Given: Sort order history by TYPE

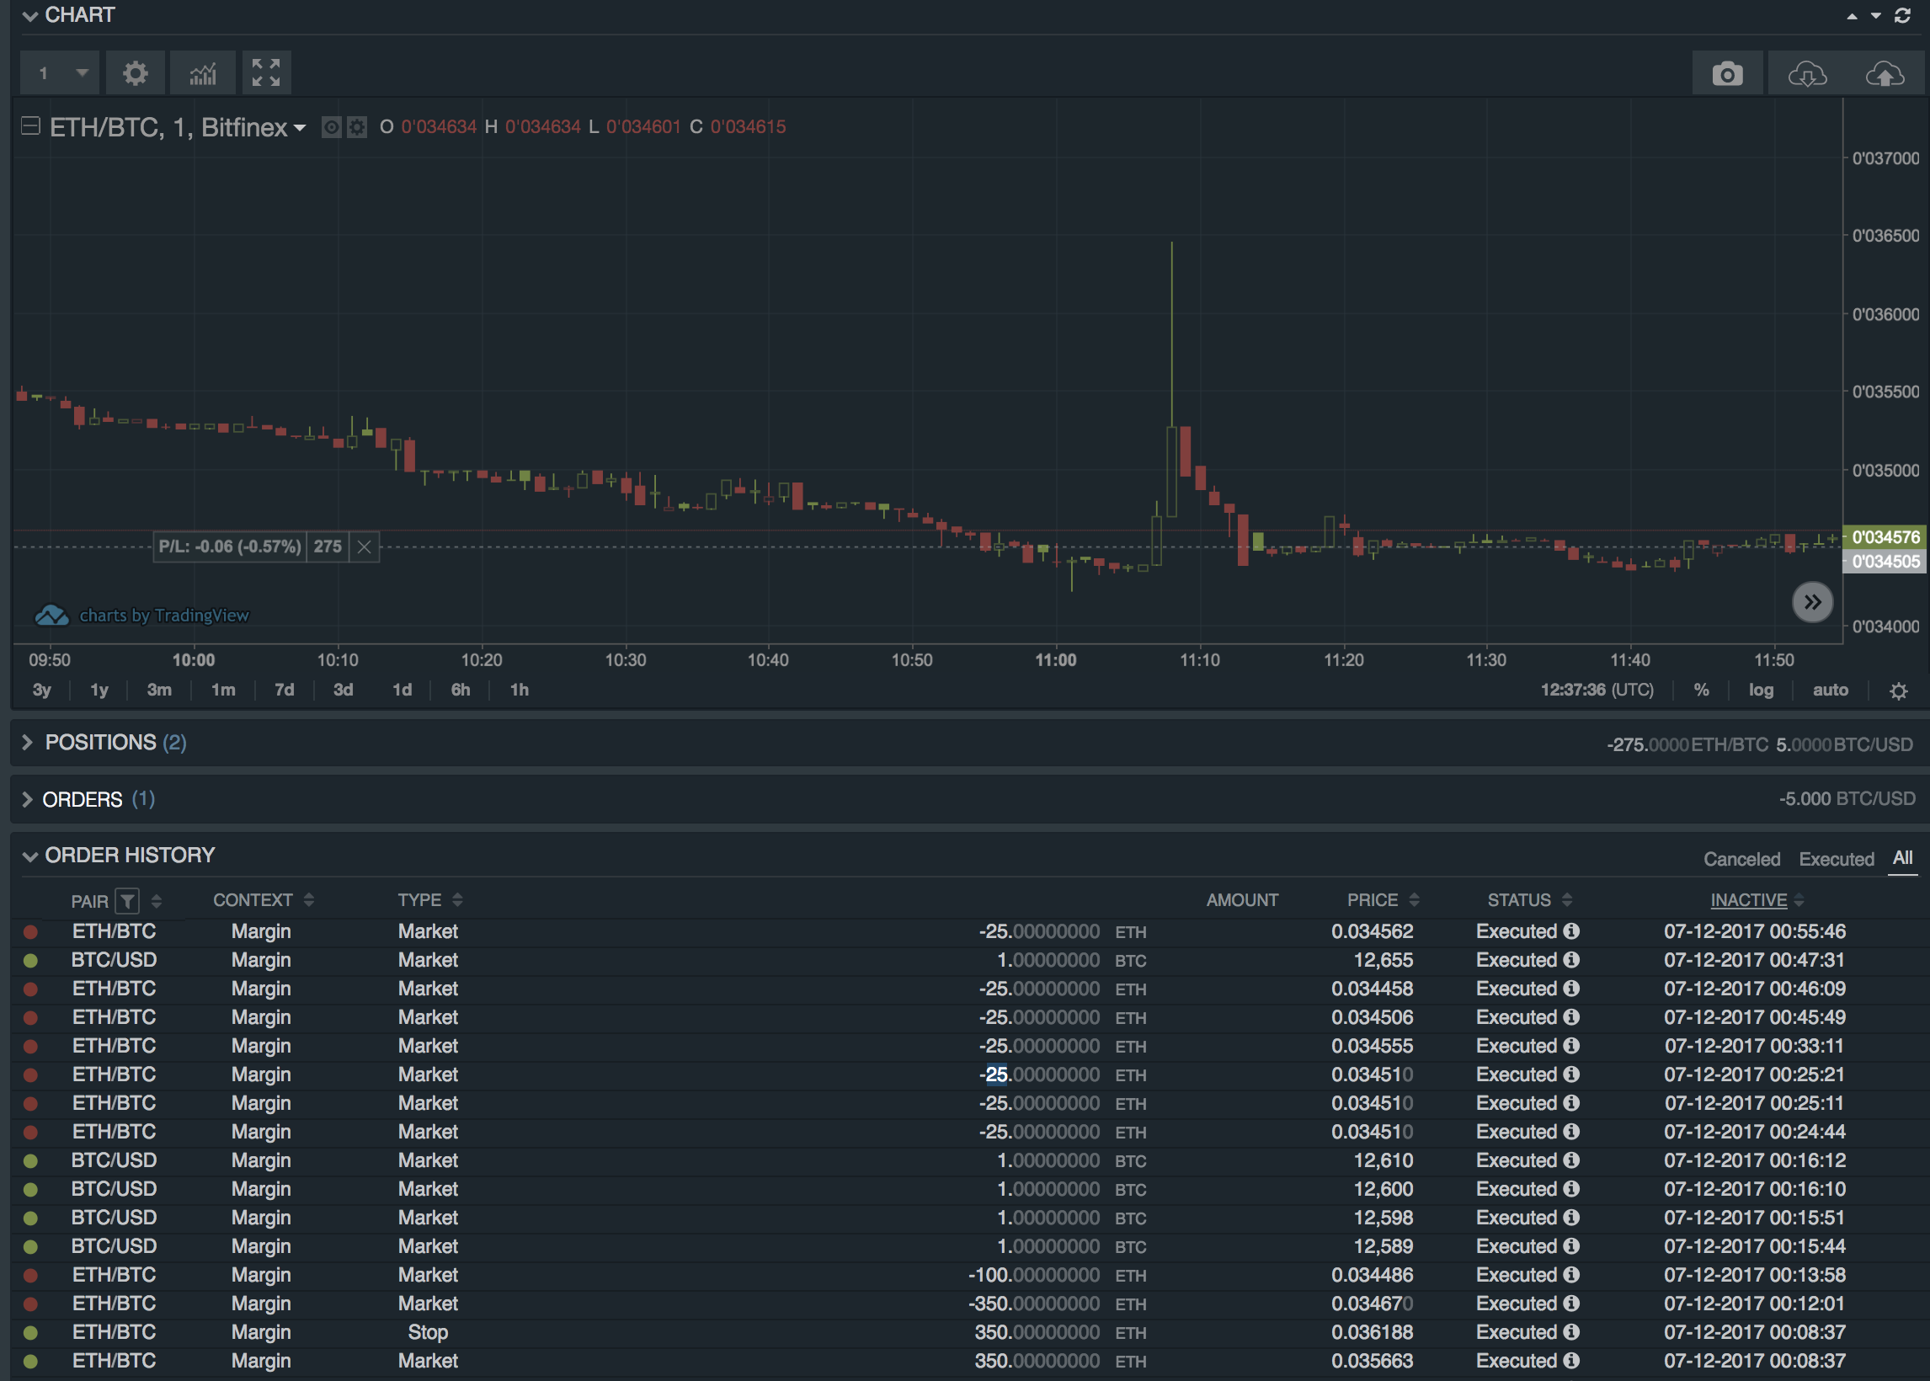Looking at the screenshot, I should pos(457,900).
